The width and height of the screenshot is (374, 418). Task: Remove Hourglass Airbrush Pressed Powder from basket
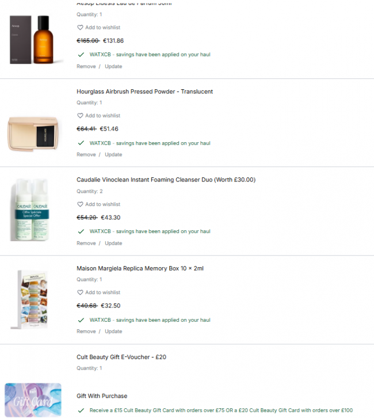pos(86,155)
